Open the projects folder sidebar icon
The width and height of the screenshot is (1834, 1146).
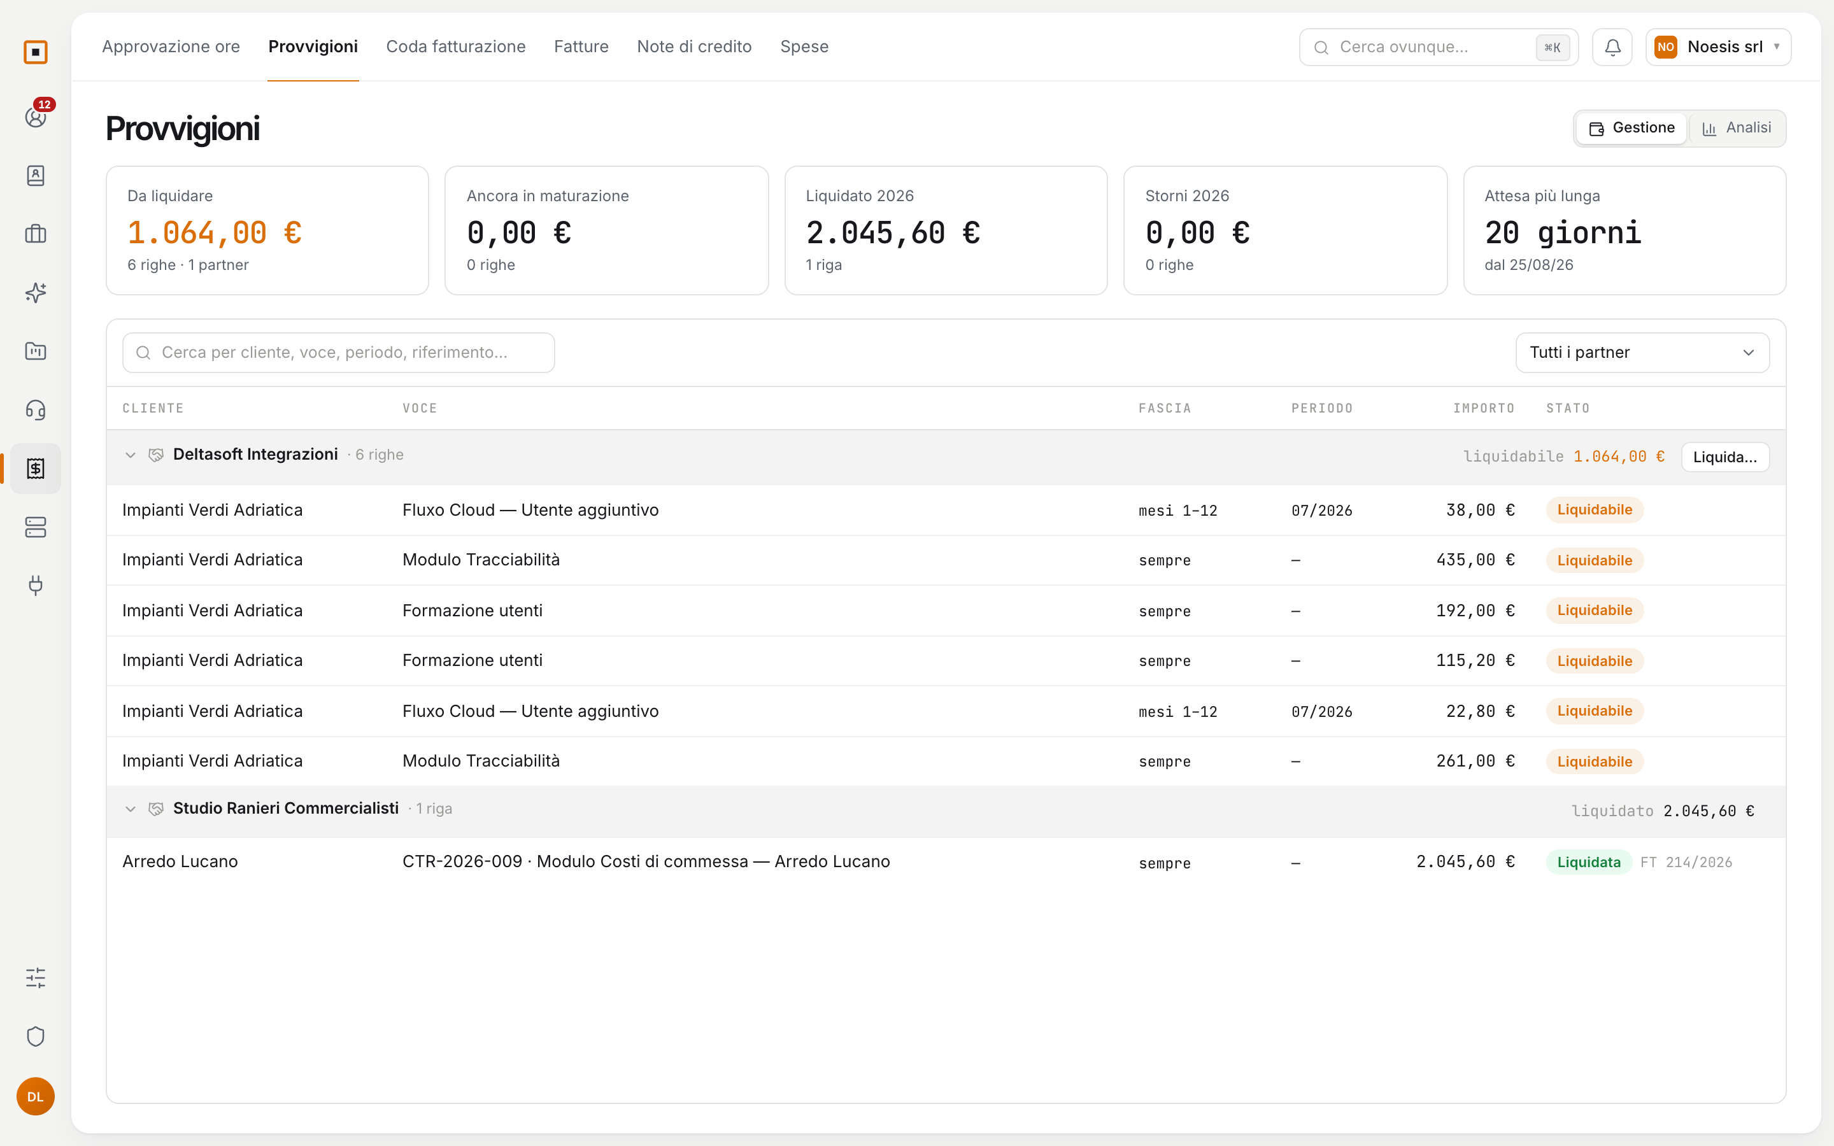coord(36,351)
